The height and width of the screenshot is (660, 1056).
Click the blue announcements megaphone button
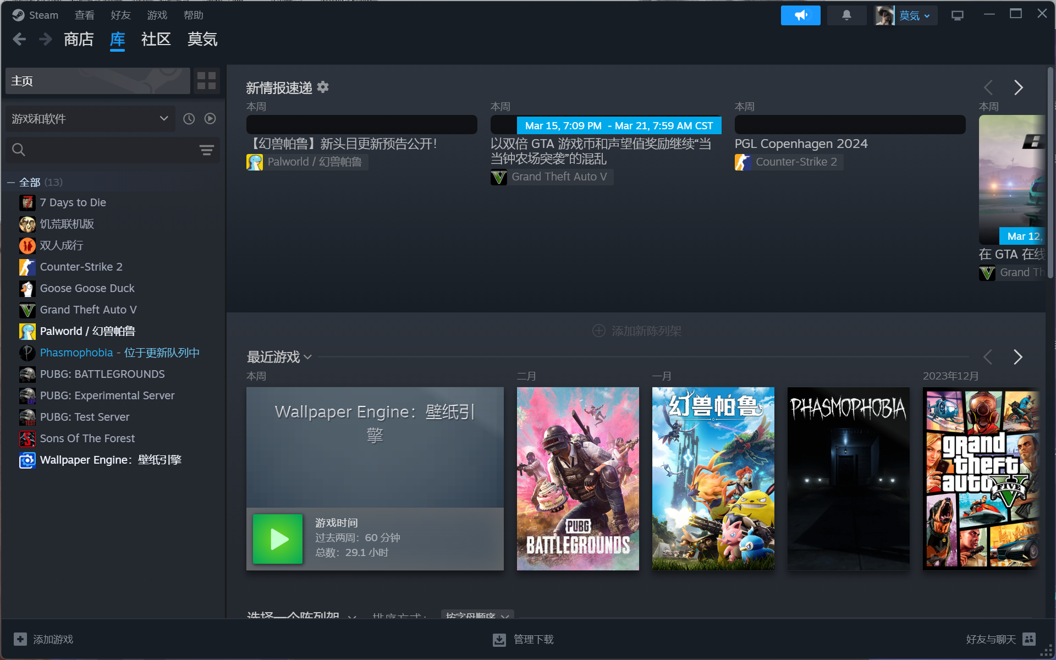click(x=800, y=15)
